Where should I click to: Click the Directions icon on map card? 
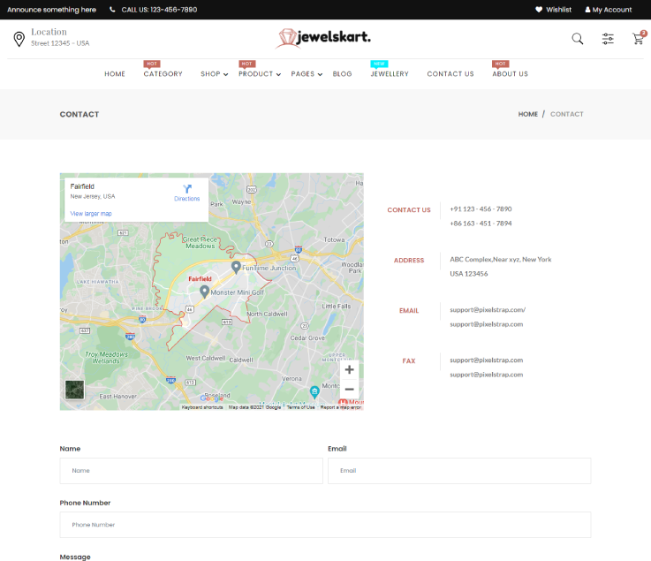187,189
